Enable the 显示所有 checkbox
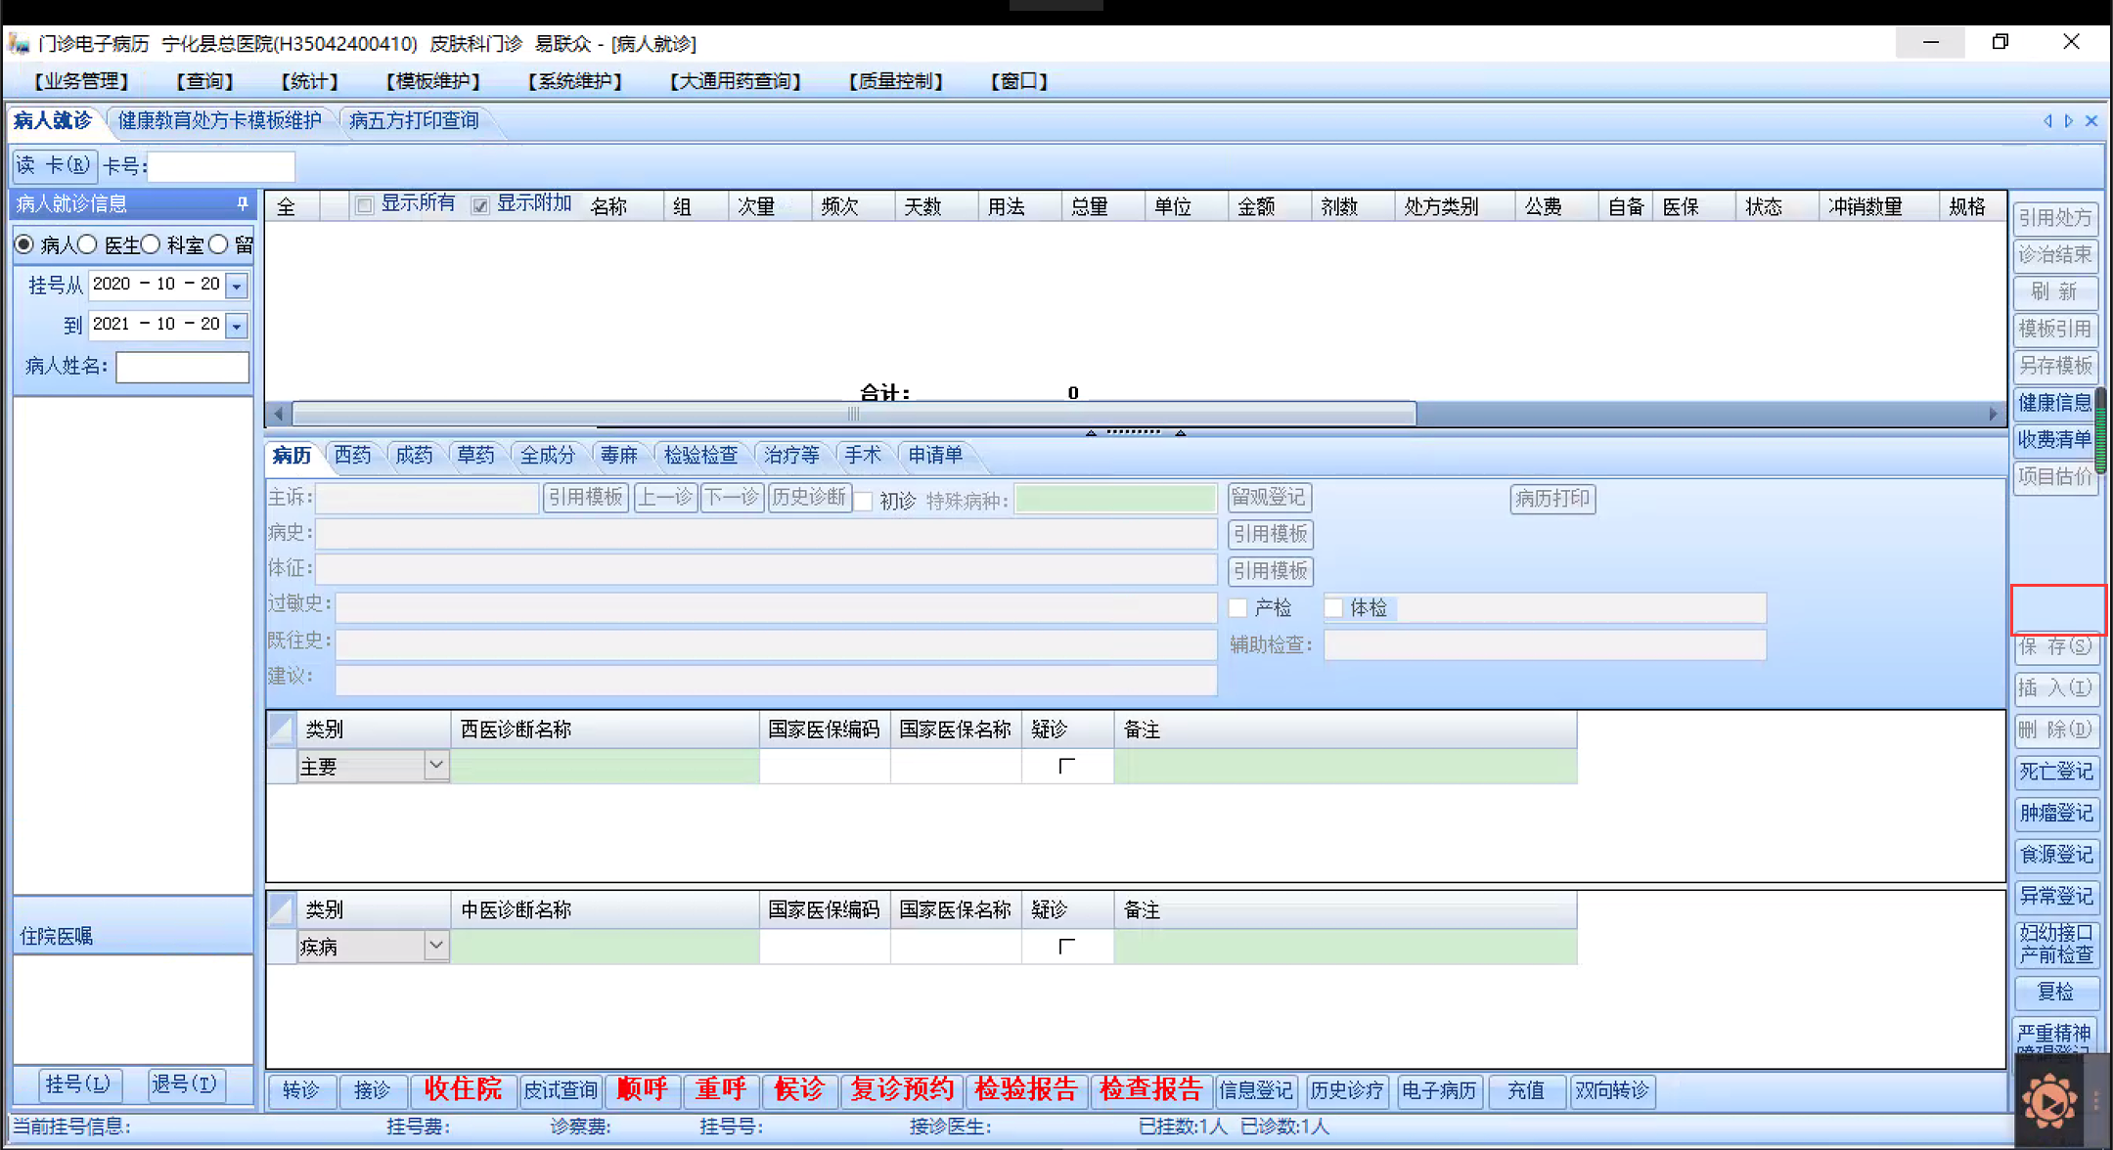2113x1150 pixels. pos(365,205)
